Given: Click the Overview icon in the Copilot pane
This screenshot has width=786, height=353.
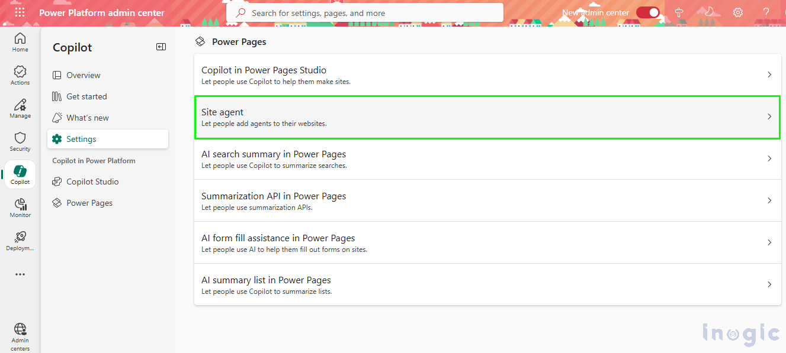Looking at the screenshot, I should click(x=57, y=75).
